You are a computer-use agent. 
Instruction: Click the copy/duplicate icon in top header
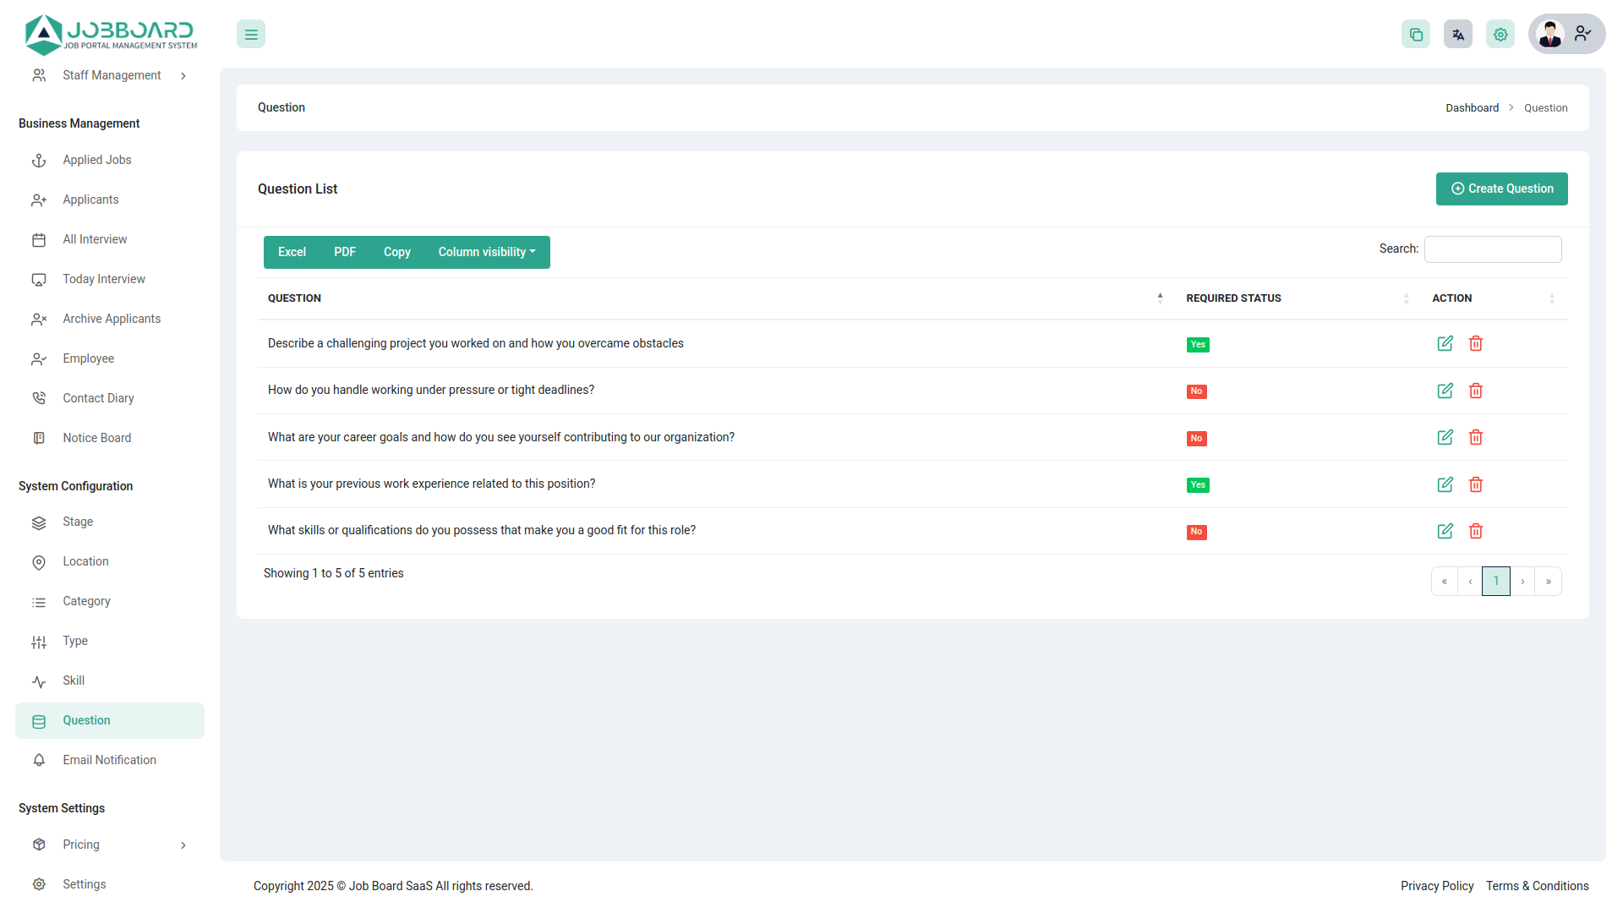pyautogui.click(x=1416, y=35)
